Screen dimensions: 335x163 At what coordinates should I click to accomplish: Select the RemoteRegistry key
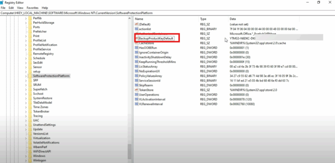pos(44,54)
